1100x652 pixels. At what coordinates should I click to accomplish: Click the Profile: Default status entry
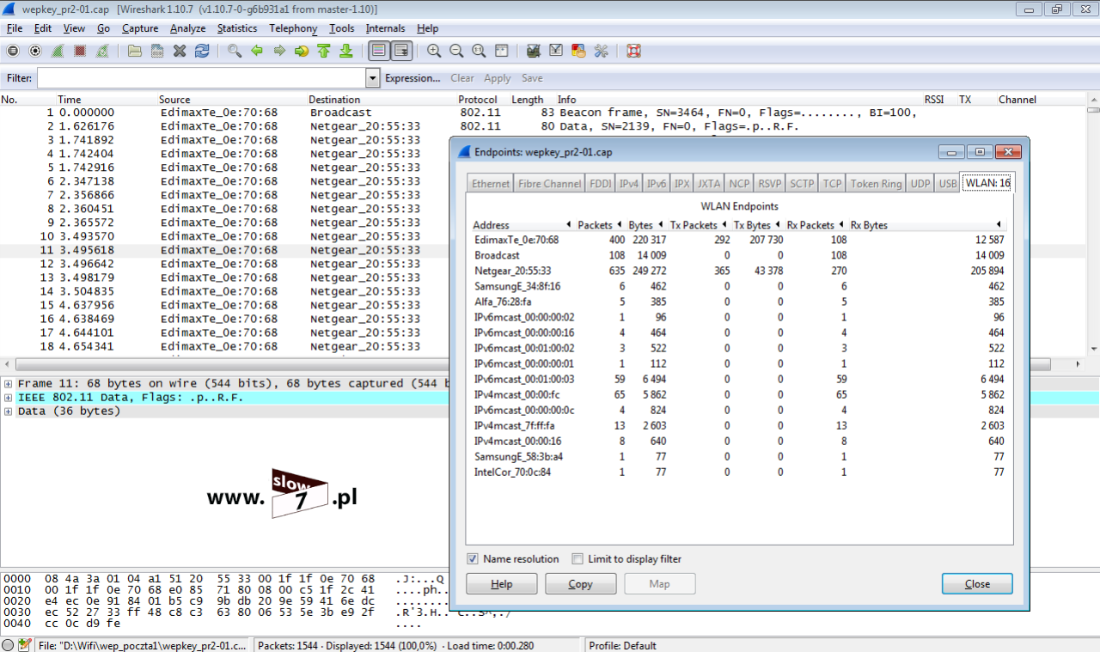[621, 645]
